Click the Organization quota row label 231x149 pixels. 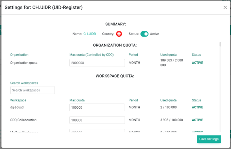tap(24, 63)
